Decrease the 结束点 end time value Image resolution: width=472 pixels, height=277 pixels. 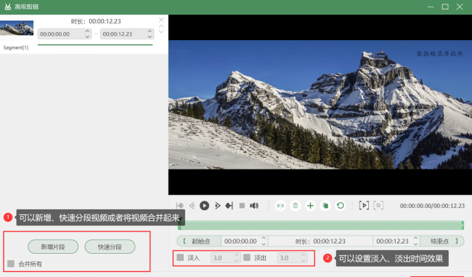click(415, 244)
